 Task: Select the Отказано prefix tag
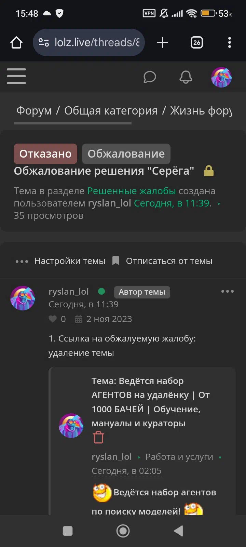pos(45,154)
